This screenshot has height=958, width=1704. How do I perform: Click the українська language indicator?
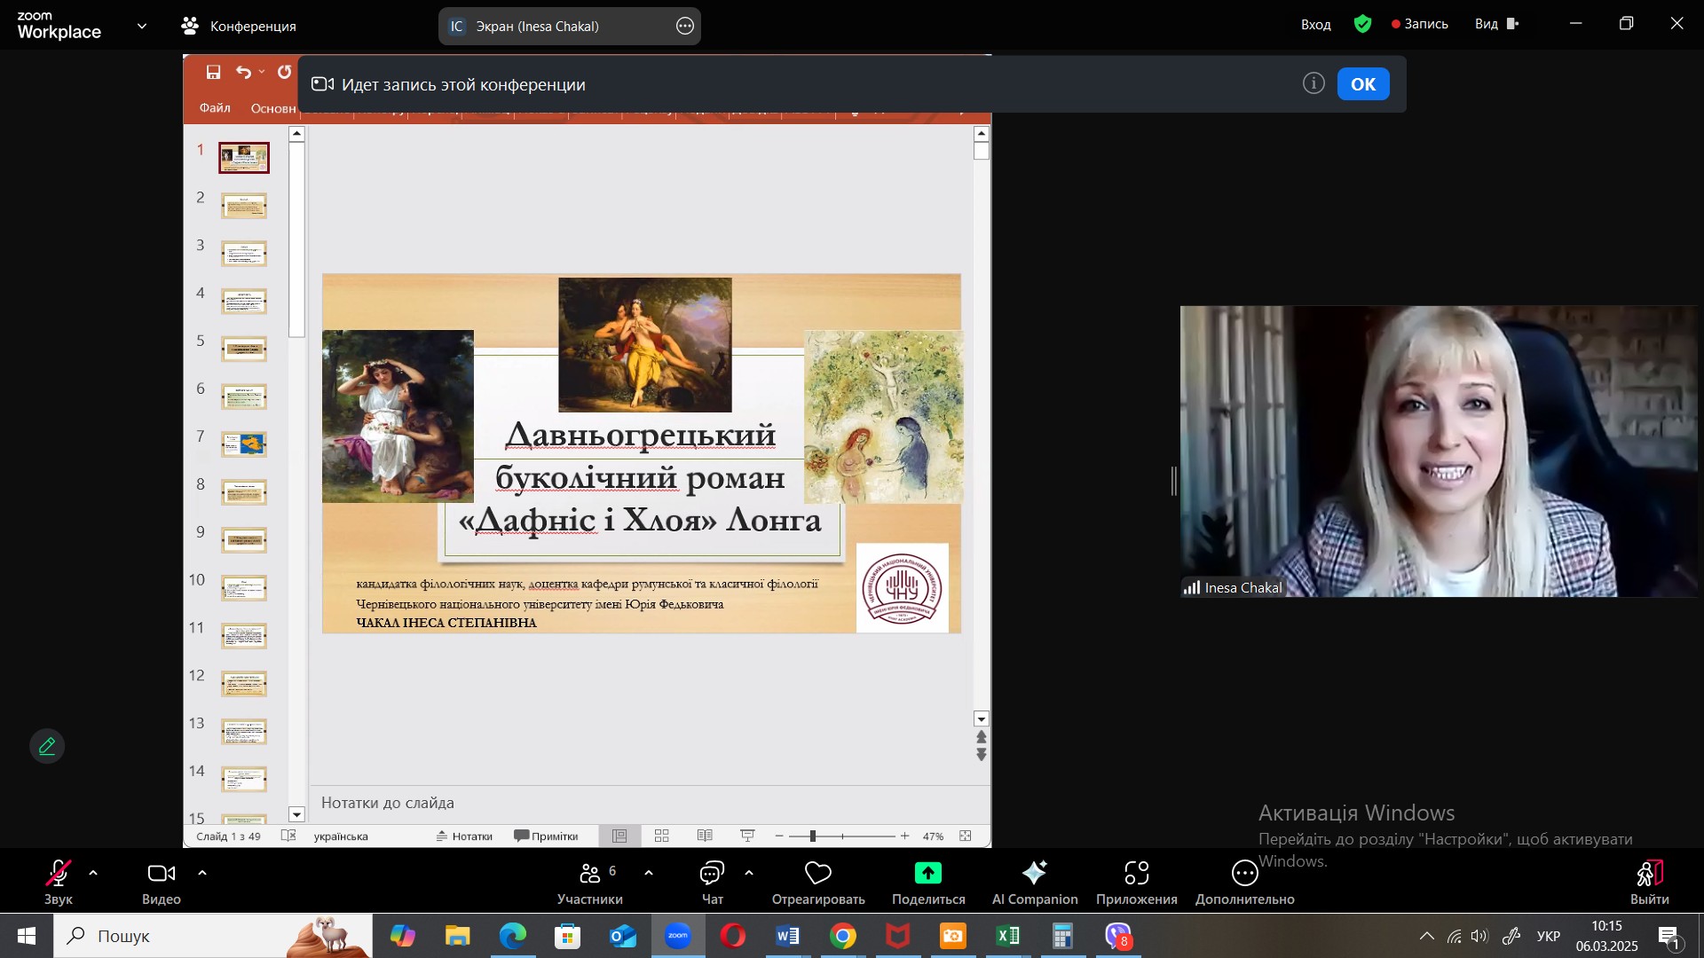(x=341, y=836)
